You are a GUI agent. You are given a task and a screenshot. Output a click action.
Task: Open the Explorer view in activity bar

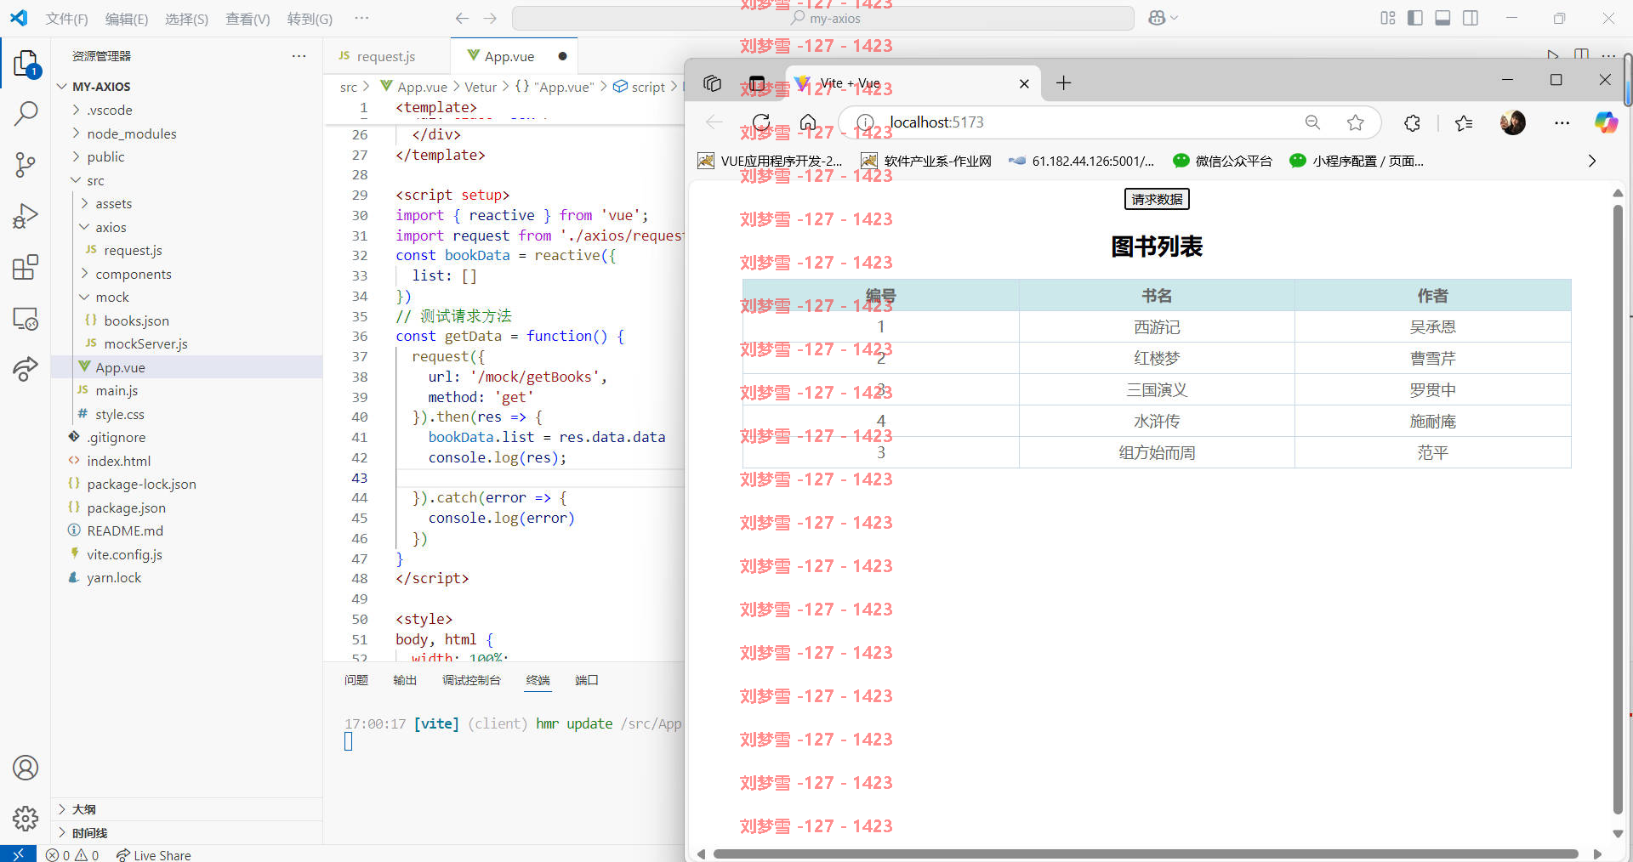click(x=26, y=65)
